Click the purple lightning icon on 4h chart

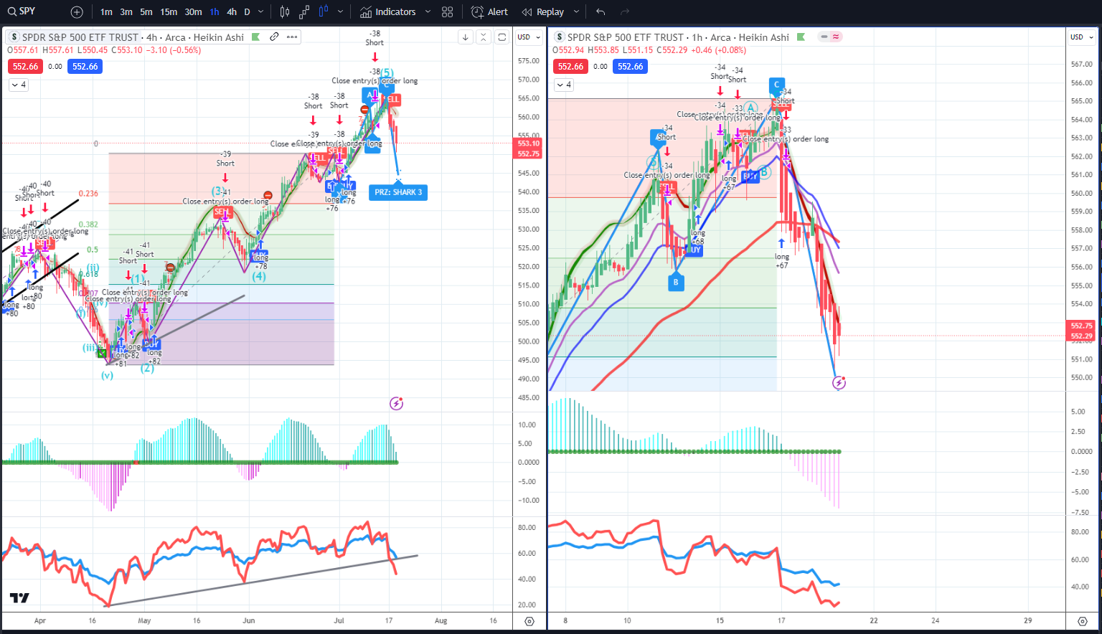click(x=397, y=404)
